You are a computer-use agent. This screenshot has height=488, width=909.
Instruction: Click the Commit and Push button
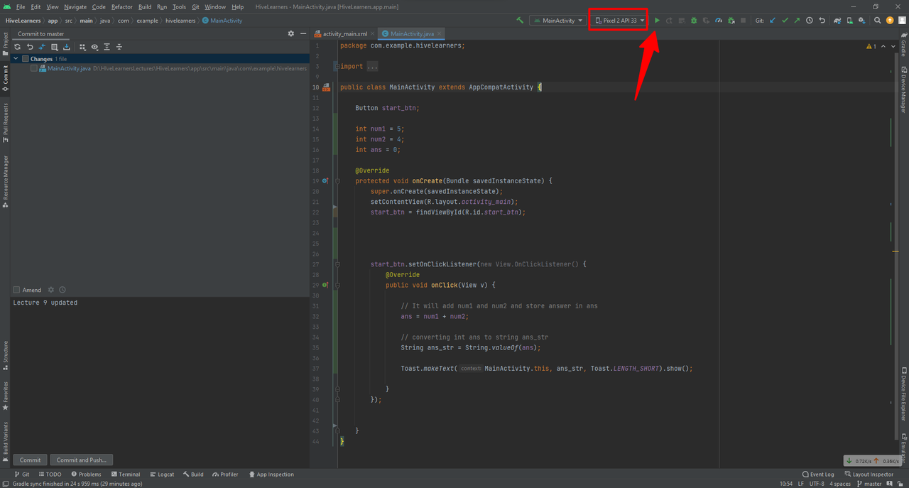[x=82, y=460]
